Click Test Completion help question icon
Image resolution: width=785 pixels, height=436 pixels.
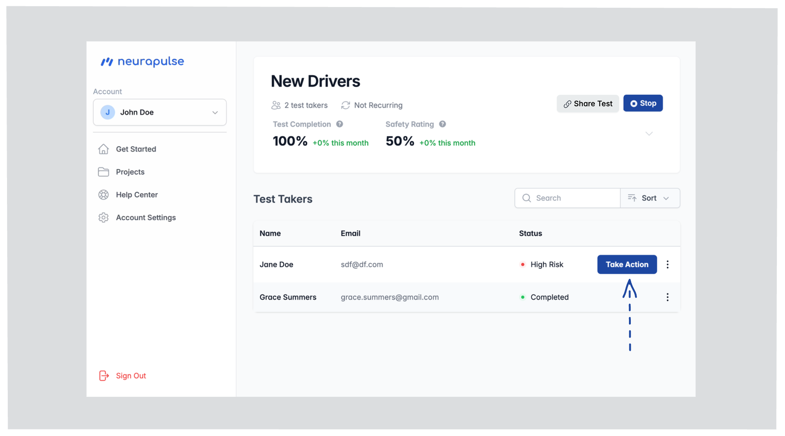(339, 124)
